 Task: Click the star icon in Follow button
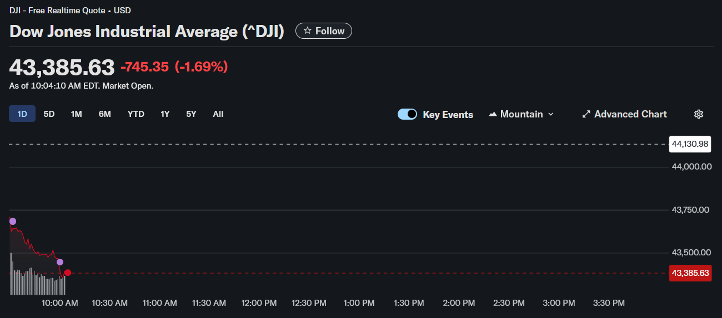tap(307, 31)
